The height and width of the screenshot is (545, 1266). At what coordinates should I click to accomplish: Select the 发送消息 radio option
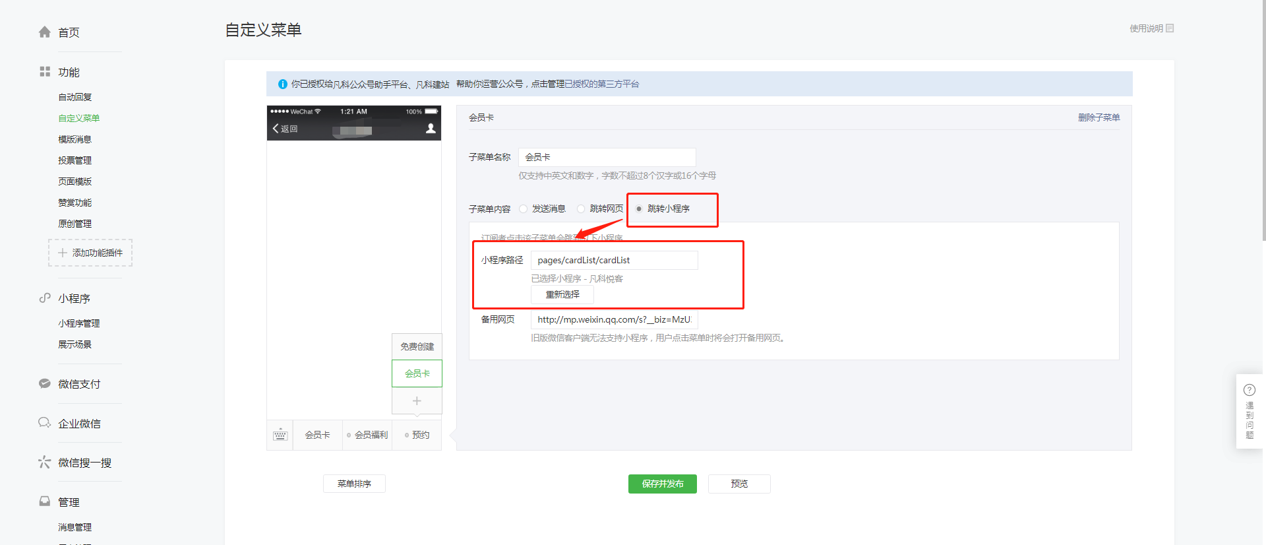pos(524,208)
